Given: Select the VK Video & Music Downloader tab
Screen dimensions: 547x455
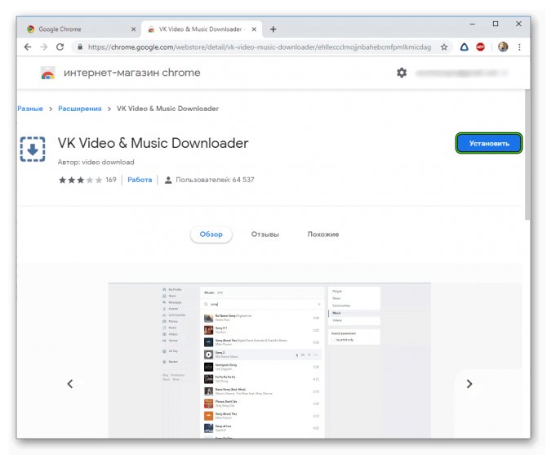Looking at the screenshot, I should (x=202, y=29).
